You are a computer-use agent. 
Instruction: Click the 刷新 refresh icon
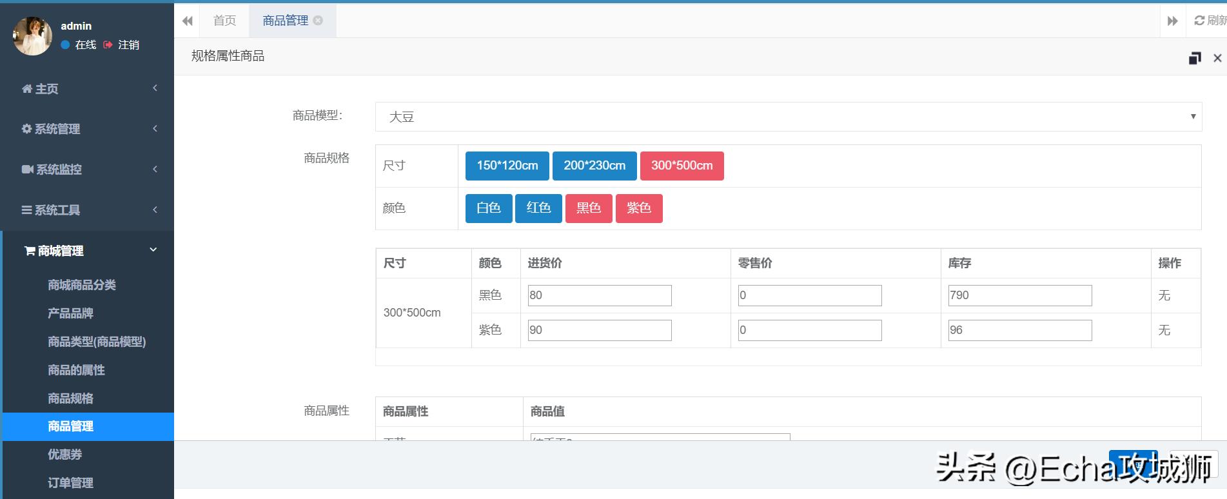[x=1199, y=21]
